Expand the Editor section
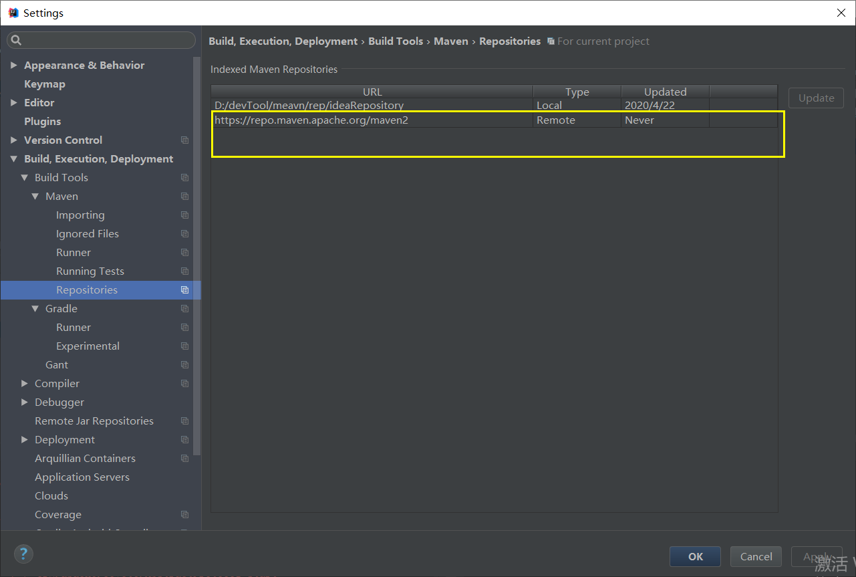856x577 pixels. coord(14,102)
